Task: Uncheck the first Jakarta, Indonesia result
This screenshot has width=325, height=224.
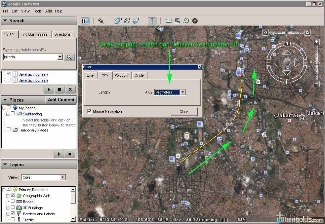Action: click(x=8, y=74)
